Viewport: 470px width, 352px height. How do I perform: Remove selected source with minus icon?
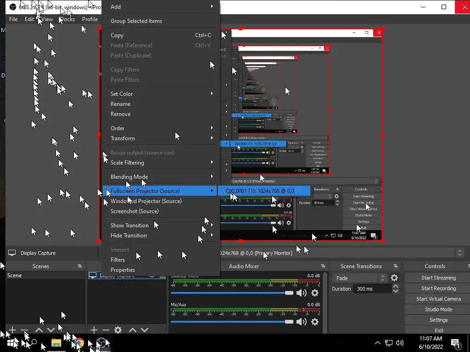(106, 330)
